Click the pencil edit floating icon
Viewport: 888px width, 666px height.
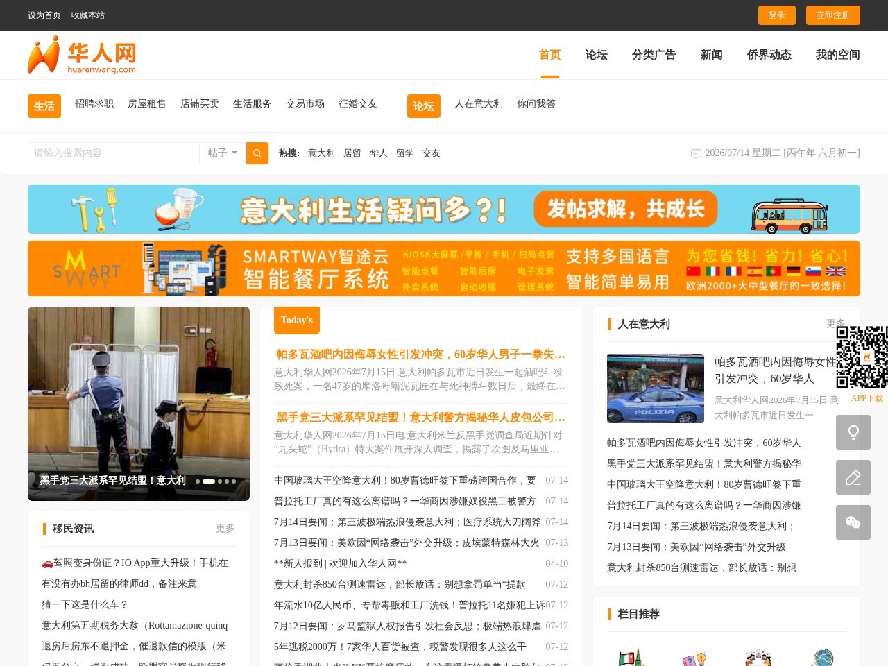(853, 477)
